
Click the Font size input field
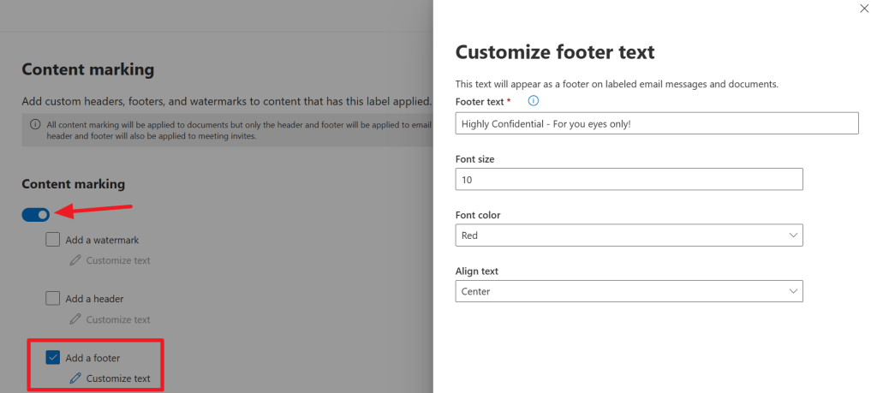point(629,179)
